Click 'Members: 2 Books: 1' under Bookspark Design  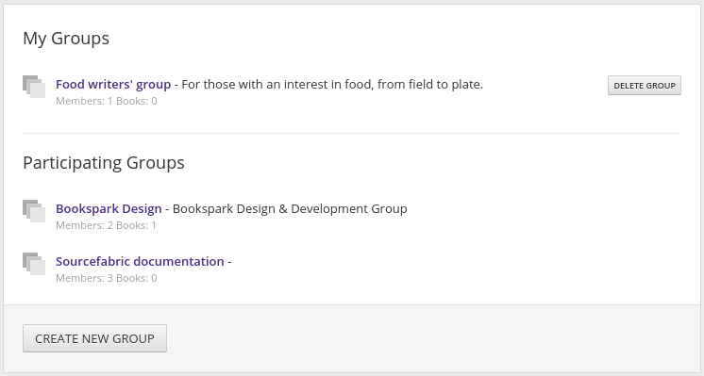tap(106, 225)
